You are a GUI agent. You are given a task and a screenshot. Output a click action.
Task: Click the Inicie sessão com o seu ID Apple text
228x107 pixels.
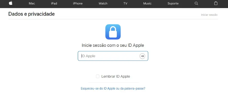[x=113, y=45]
